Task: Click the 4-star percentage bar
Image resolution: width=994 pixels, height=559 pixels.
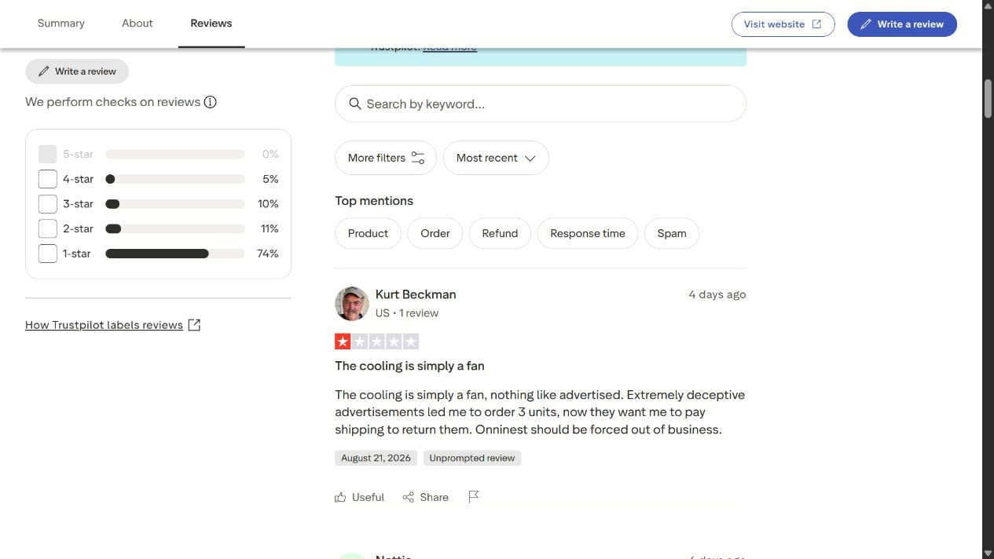Action: tap(175, 179)
